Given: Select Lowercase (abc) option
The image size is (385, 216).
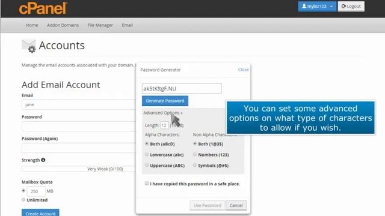Looking at the screenshot, I should 147,155.
